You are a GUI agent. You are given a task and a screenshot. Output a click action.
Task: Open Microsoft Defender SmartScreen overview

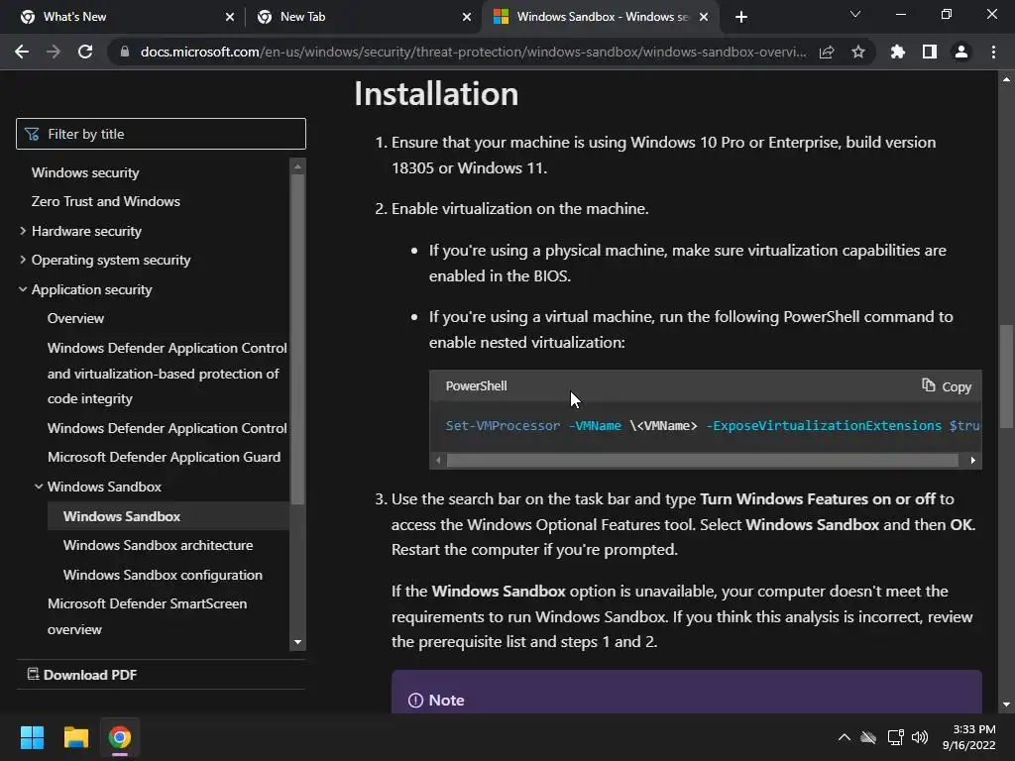[x=147, y=616]
